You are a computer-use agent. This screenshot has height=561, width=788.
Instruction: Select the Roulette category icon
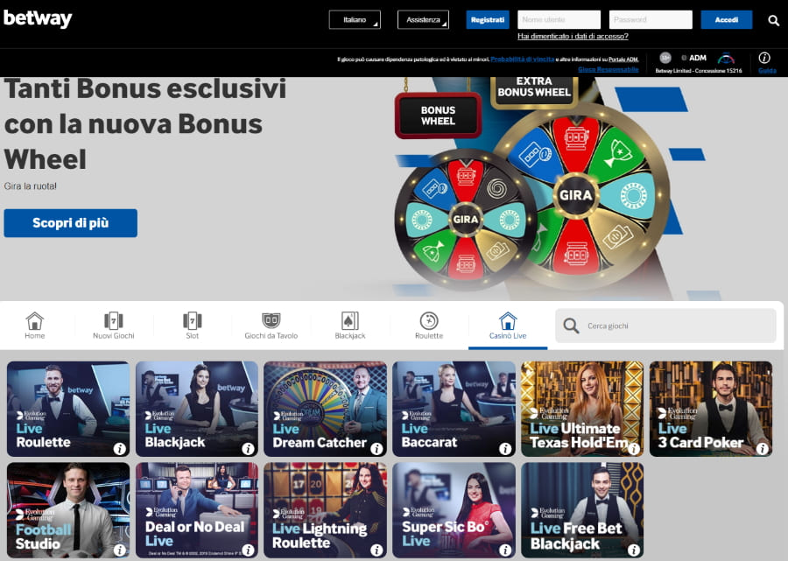pos(429,320)
